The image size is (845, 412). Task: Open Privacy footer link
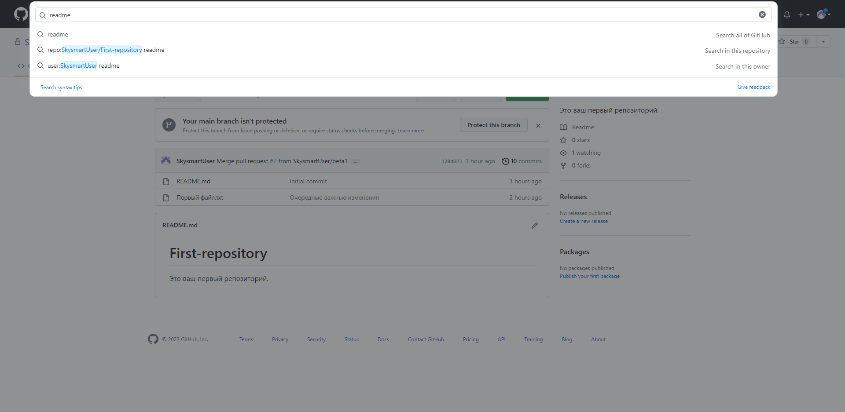[280, 339]
